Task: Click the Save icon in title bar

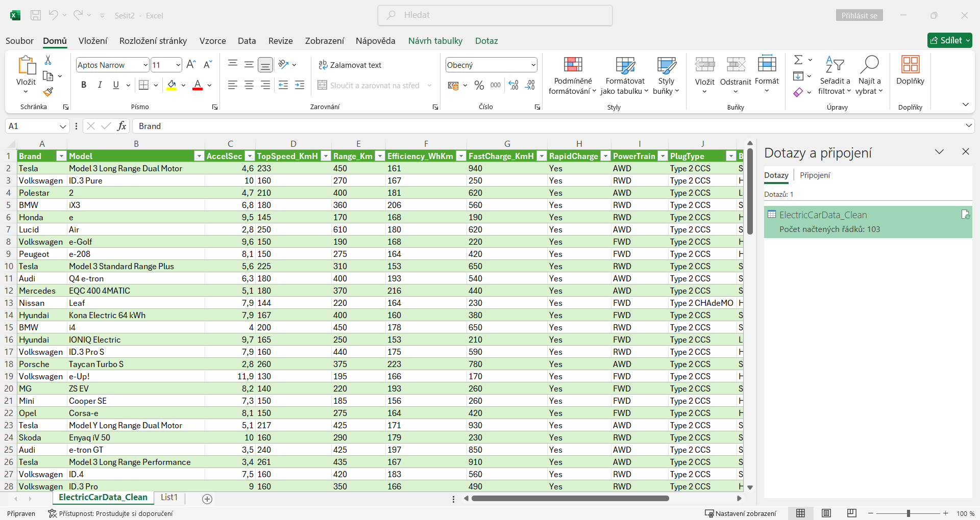Action: [x=36, y=15]
